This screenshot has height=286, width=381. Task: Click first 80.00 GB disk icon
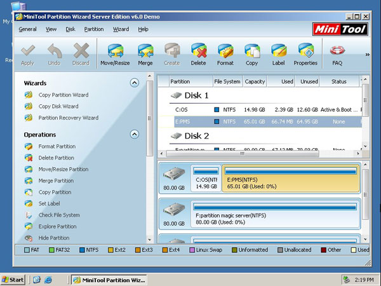click(x=174, y=174)
